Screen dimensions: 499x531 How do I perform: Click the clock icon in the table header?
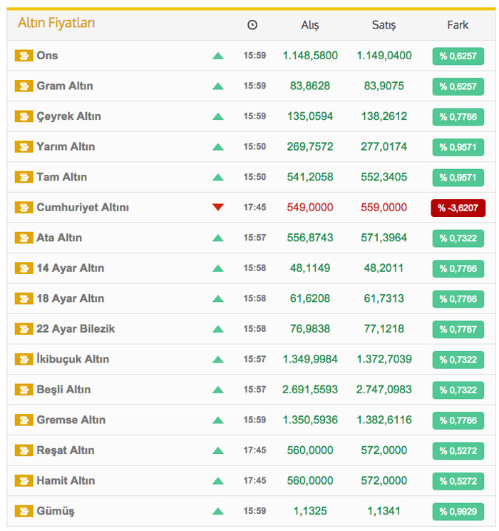[x=252, y=25]
